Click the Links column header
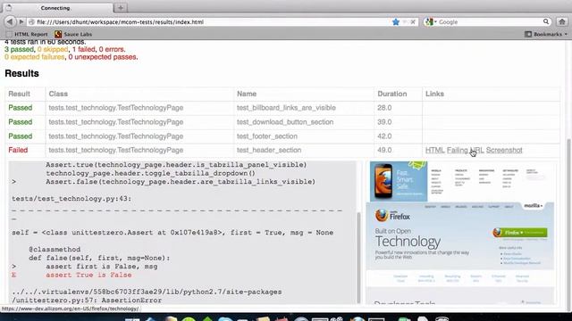The width and height of the screenshot is (572, 321). pyautogui.click(x=434, y=94)
